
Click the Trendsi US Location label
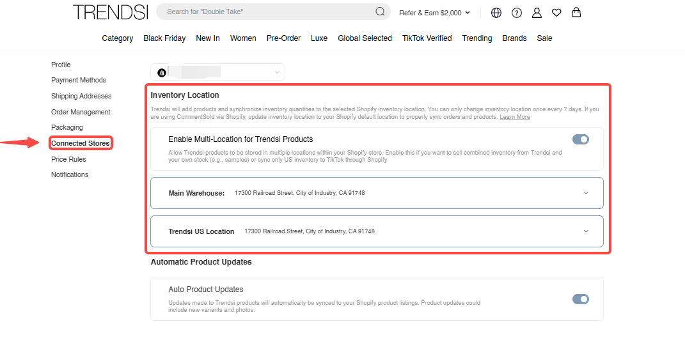201,231
